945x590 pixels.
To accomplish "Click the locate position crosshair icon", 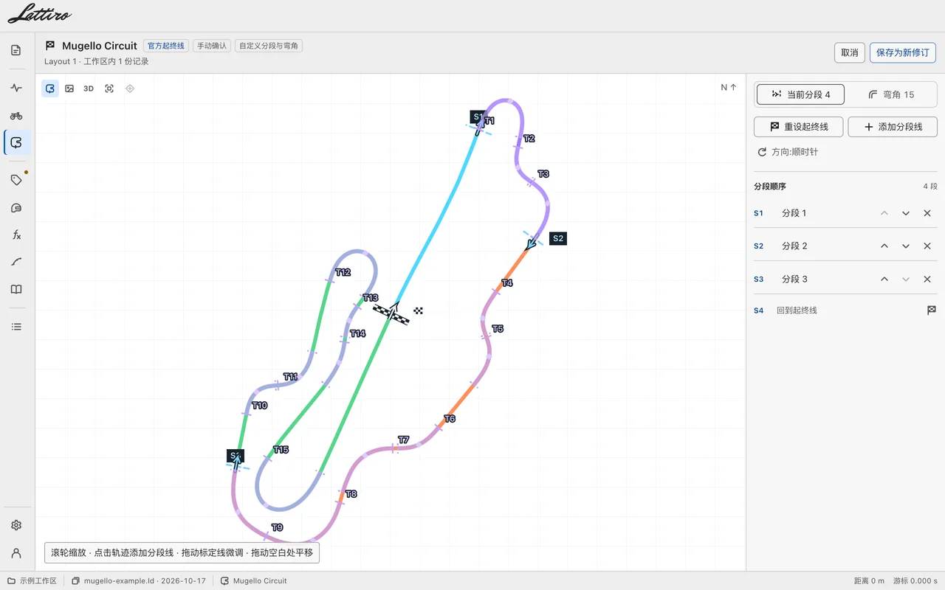I will 130,88.
